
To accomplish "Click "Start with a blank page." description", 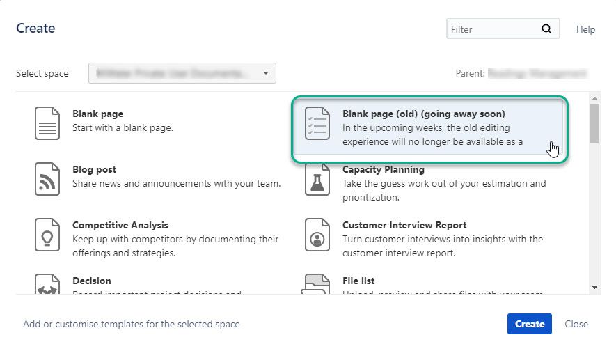I will tap(123, 127).
